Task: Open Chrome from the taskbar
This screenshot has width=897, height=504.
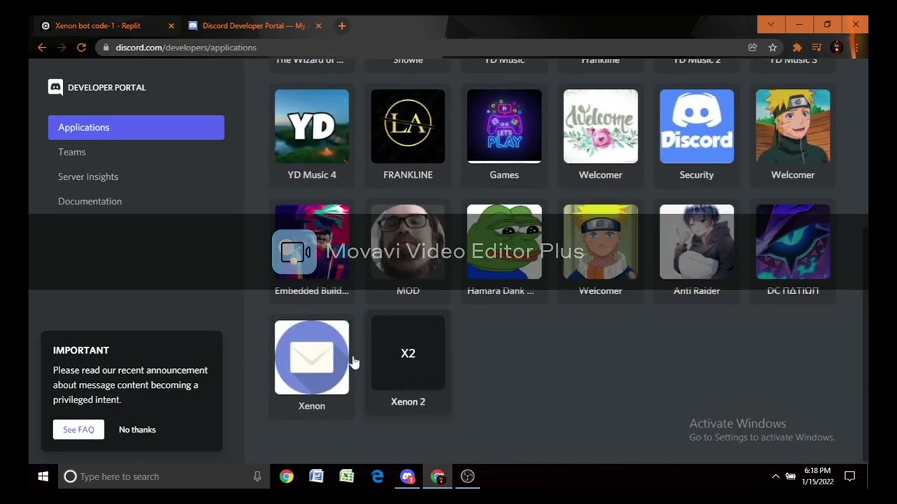Action: 287,477
